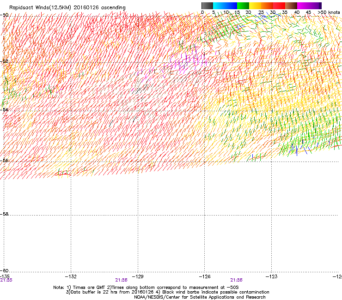Click the -58 latitude axis label
The width and height of the screenshot is (342, 300).
(x=4, y=214)
